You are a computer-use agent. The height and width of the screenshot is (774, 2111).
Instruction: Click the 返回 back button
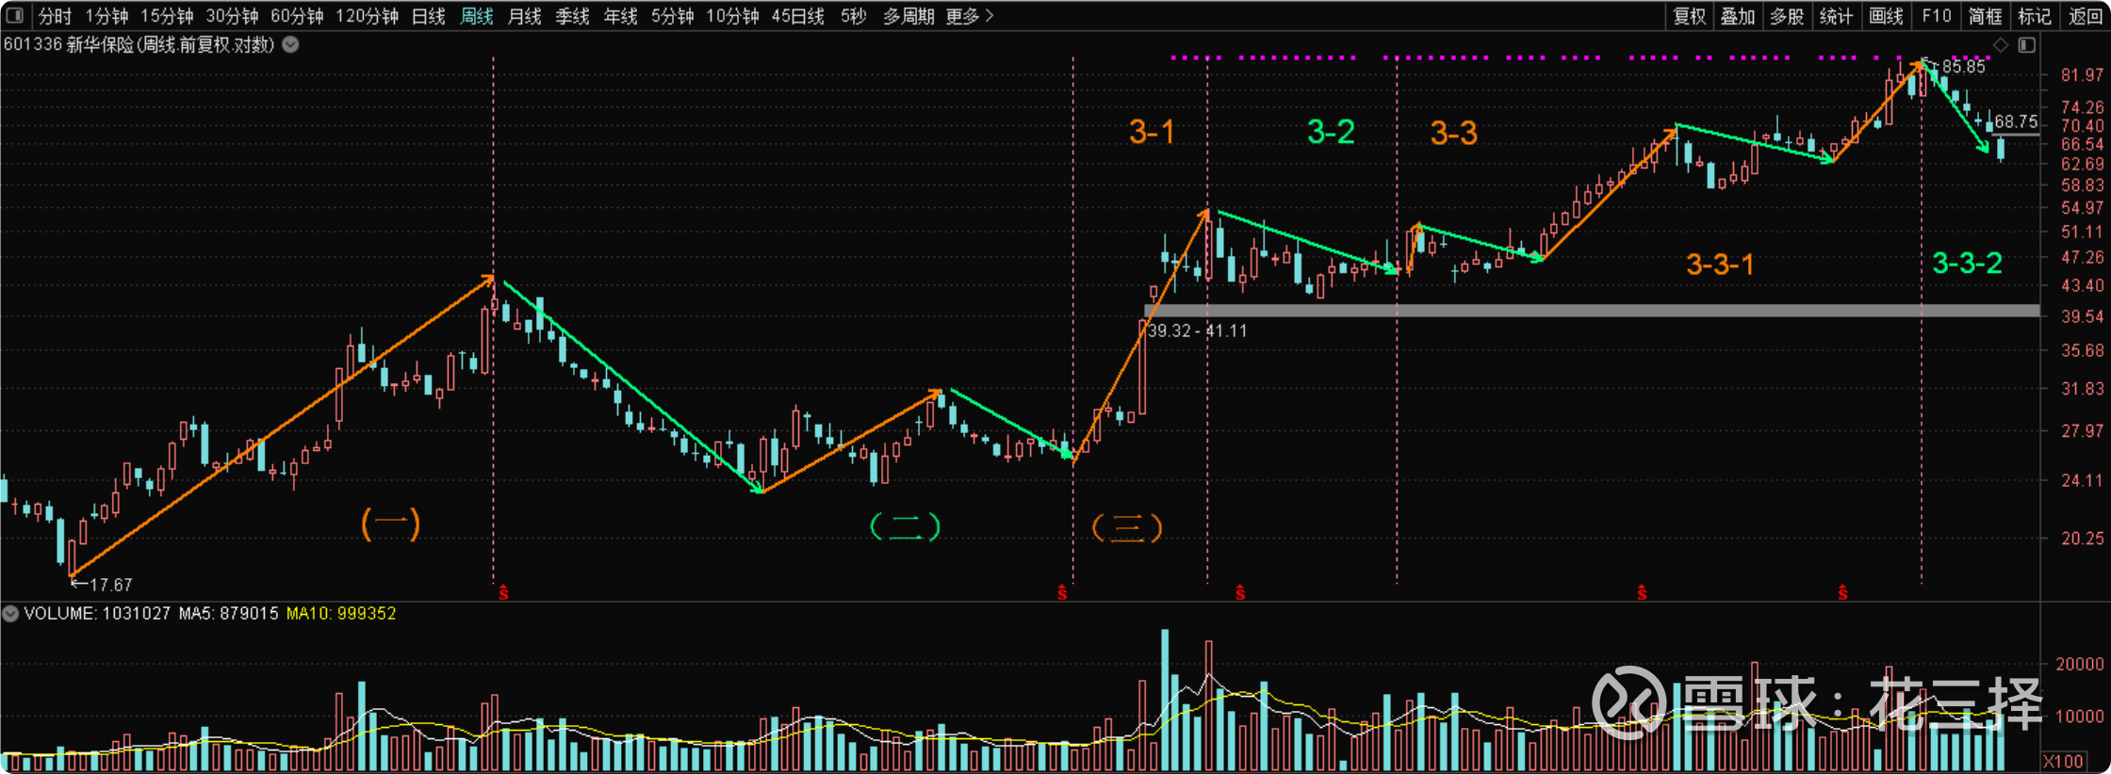[2085, 16]
